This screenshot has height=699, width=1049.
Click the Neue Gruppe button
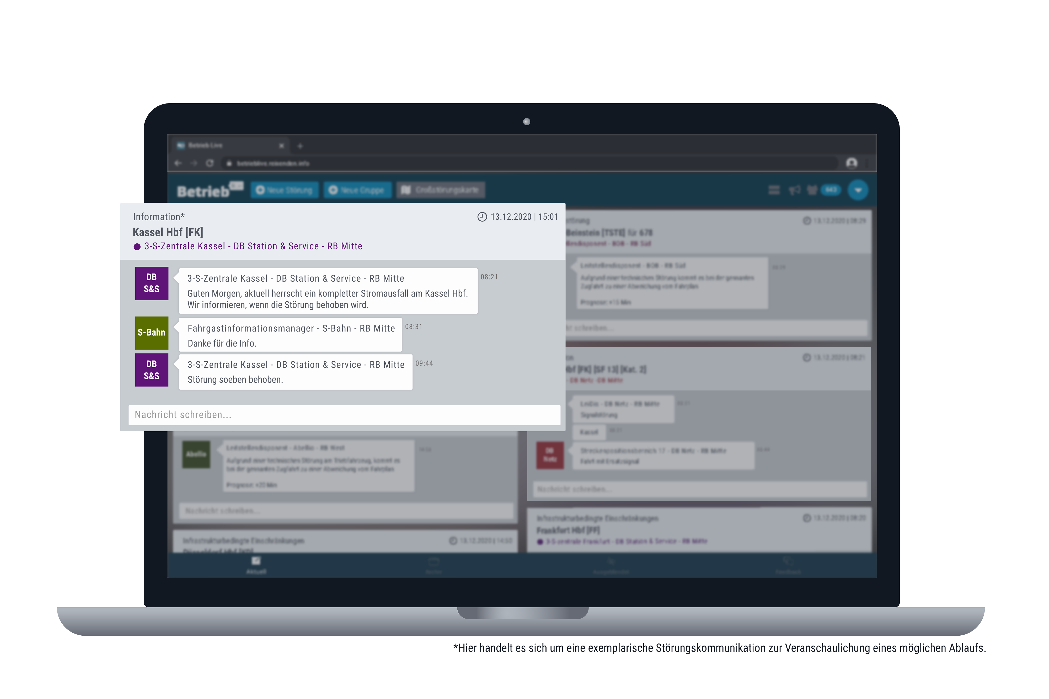point(357,190)
